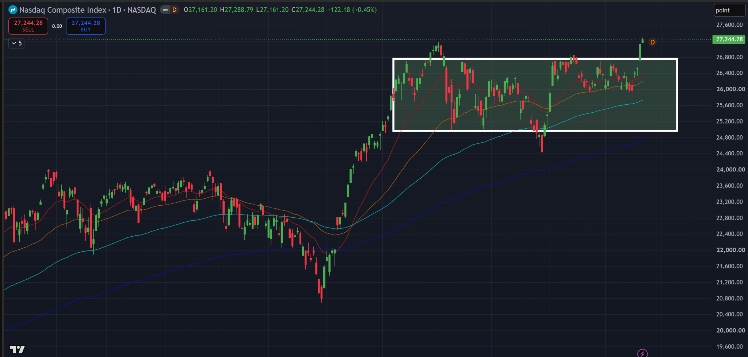The height and width of the screenshot is (357, 748).
Task: Click the 23,200.00 price scale label
Action: coord(729,202)
